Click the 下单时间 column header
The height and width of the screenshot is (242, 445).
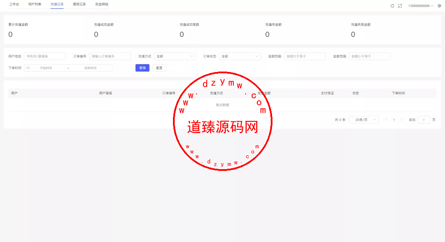click(398, 93)
